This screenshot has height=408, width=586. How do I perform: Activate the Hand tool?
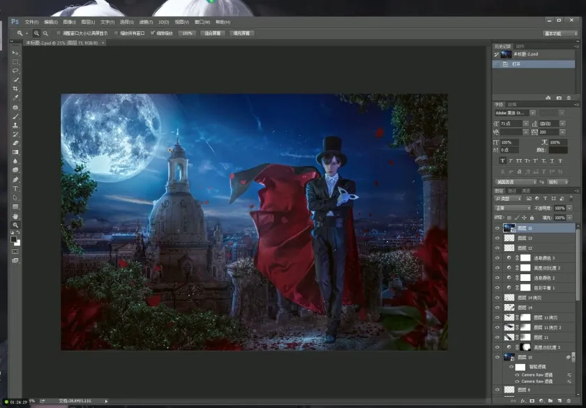15,216
